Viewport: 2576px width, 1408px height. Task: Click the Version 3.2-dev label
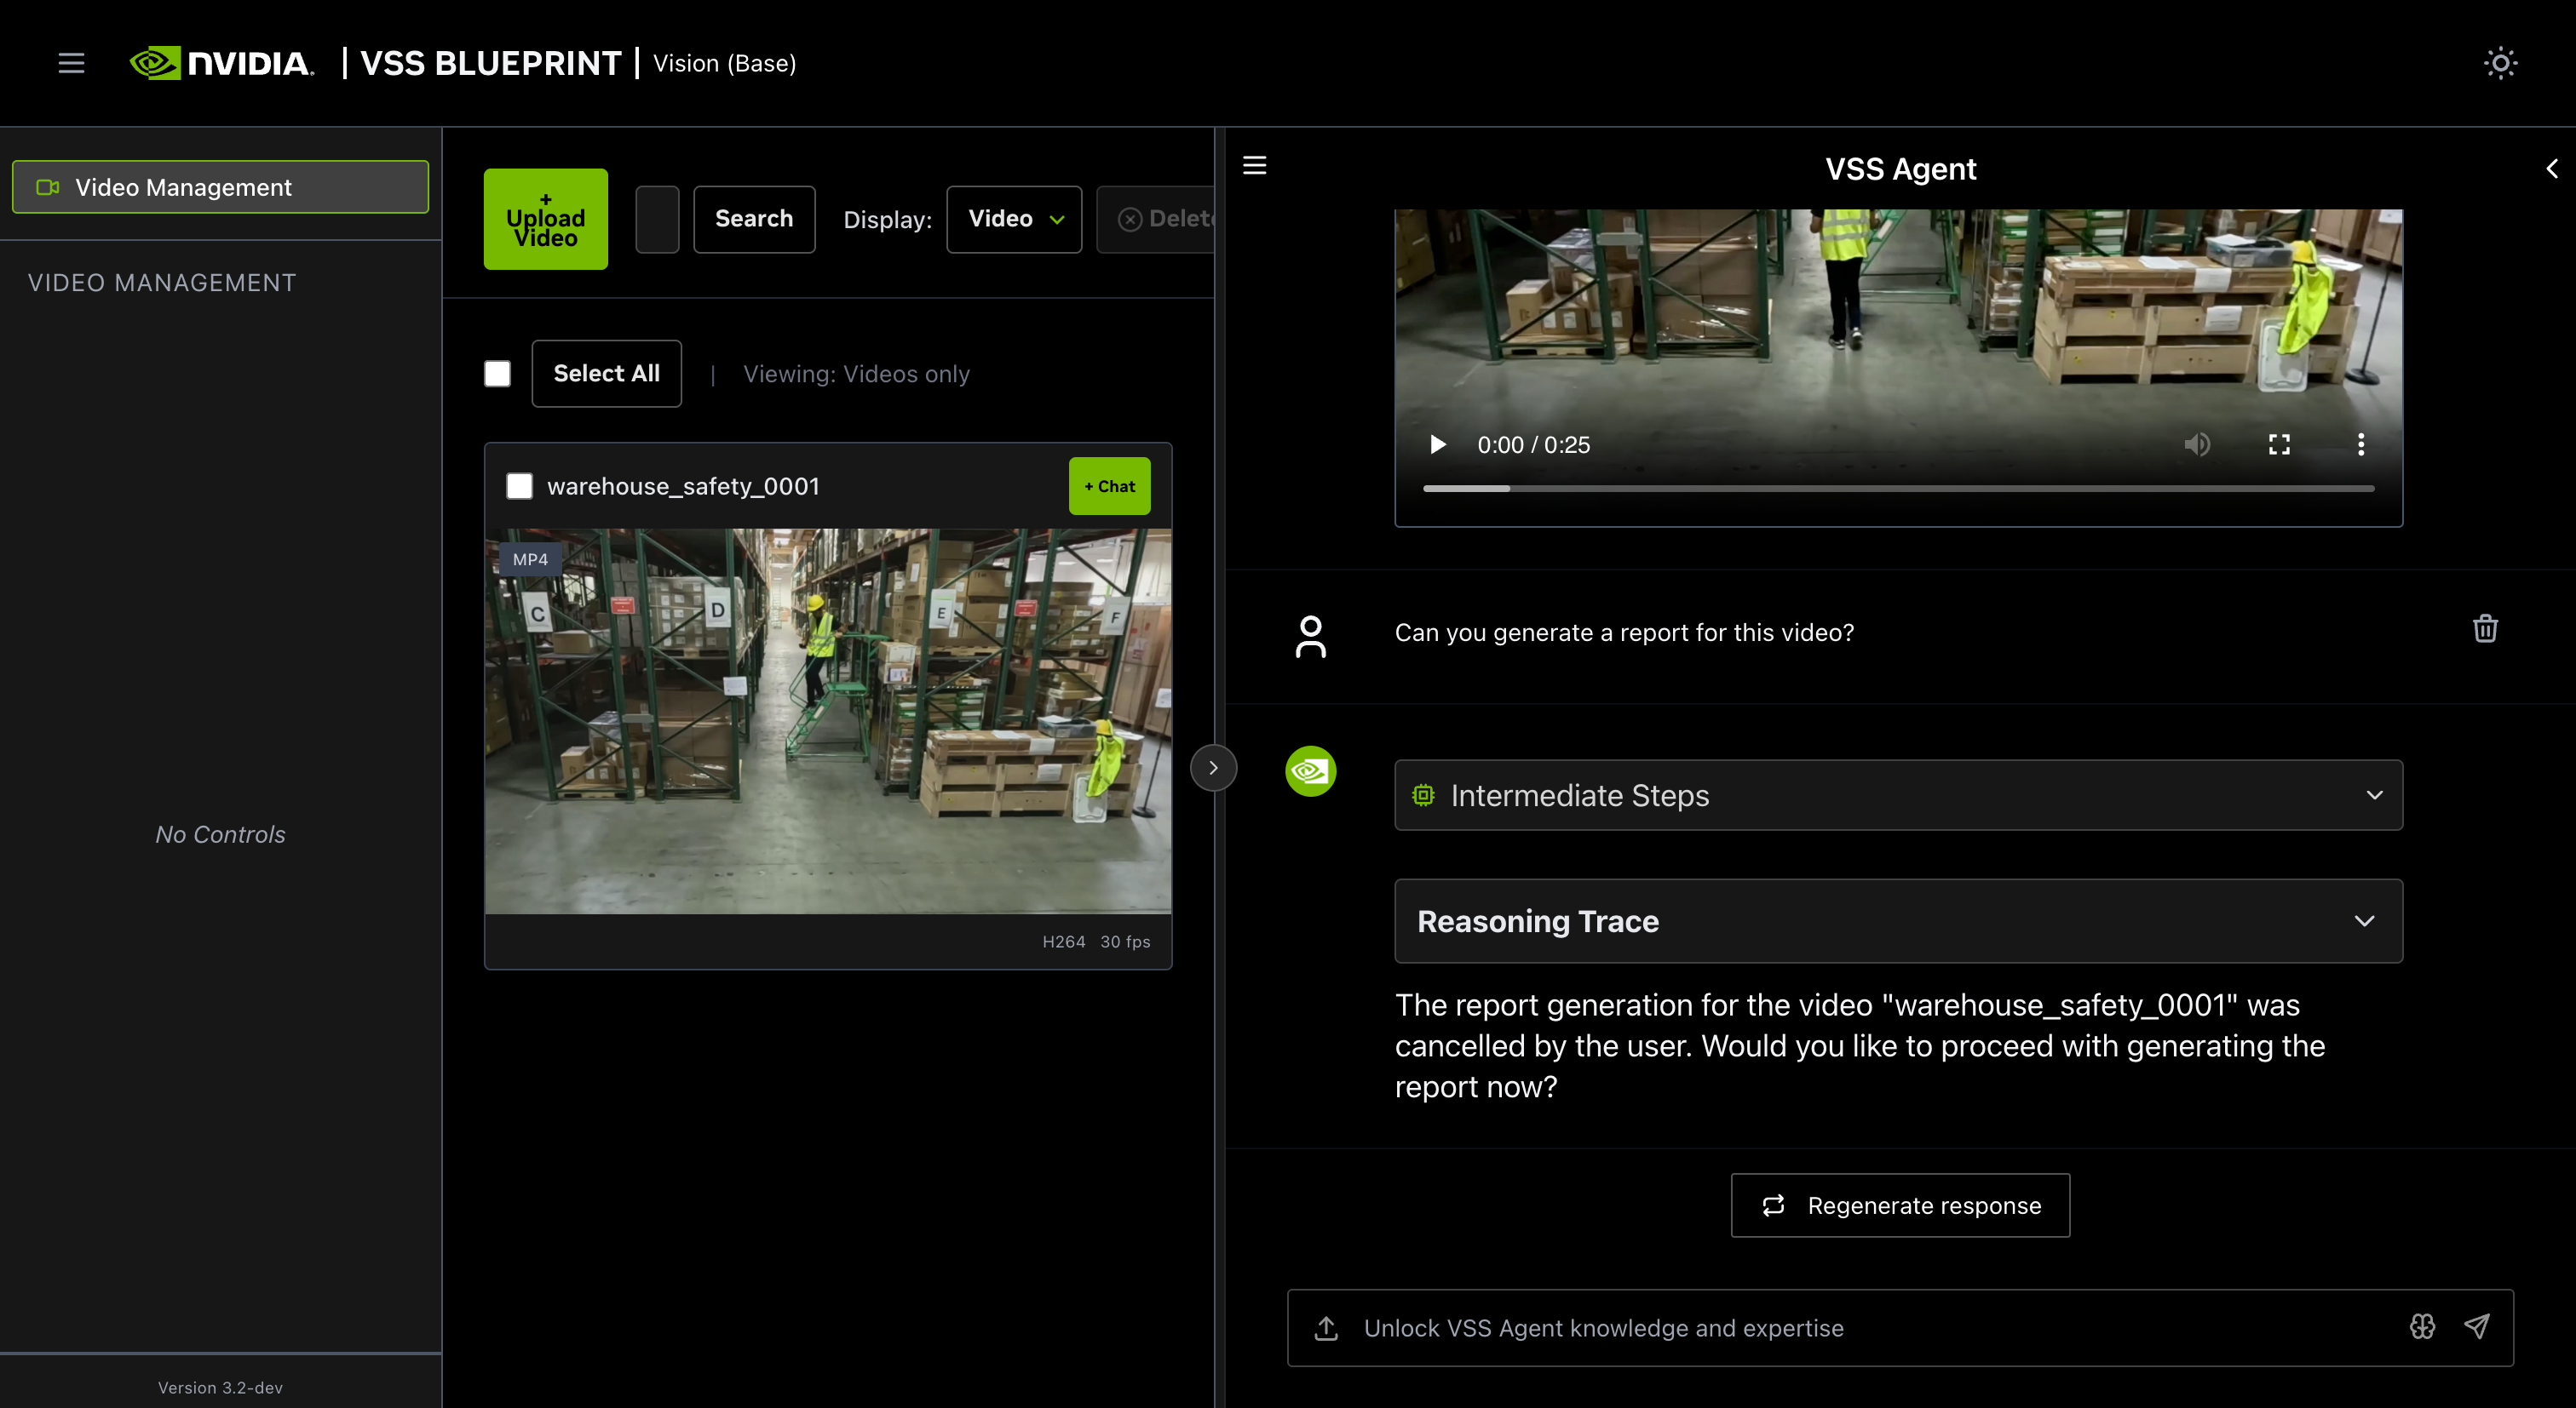click(220, 1388)
